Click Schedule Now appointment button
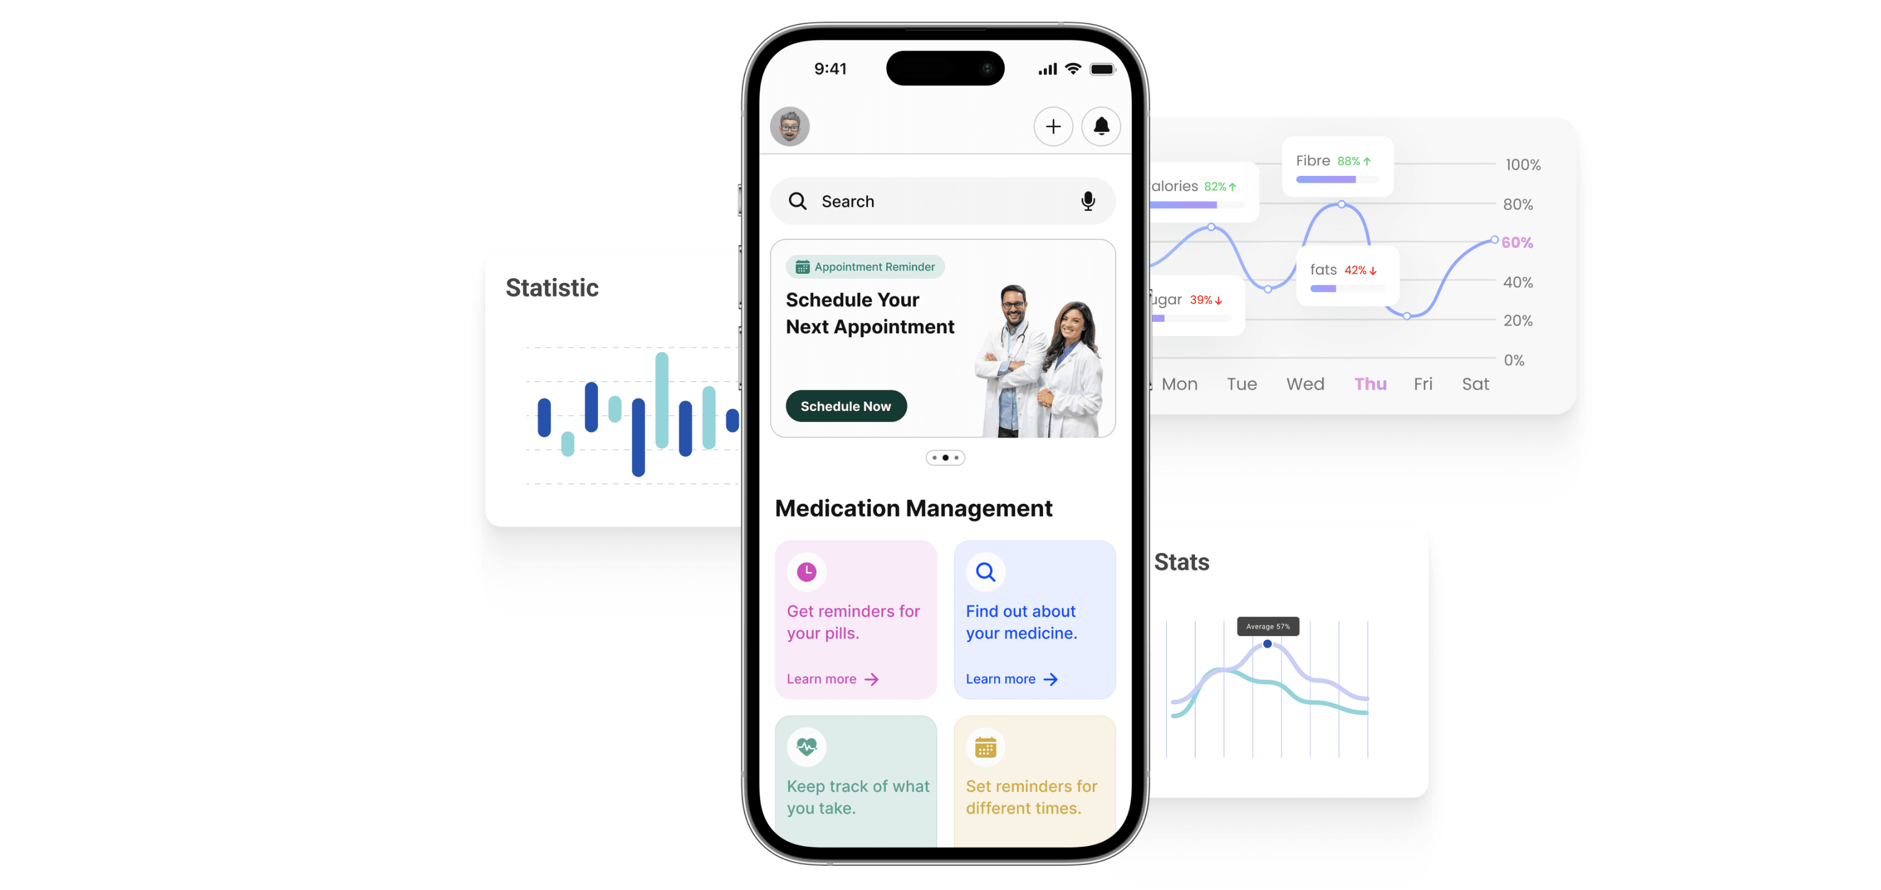The width and height of the screenshot is (1881, 890). (846, 406)
